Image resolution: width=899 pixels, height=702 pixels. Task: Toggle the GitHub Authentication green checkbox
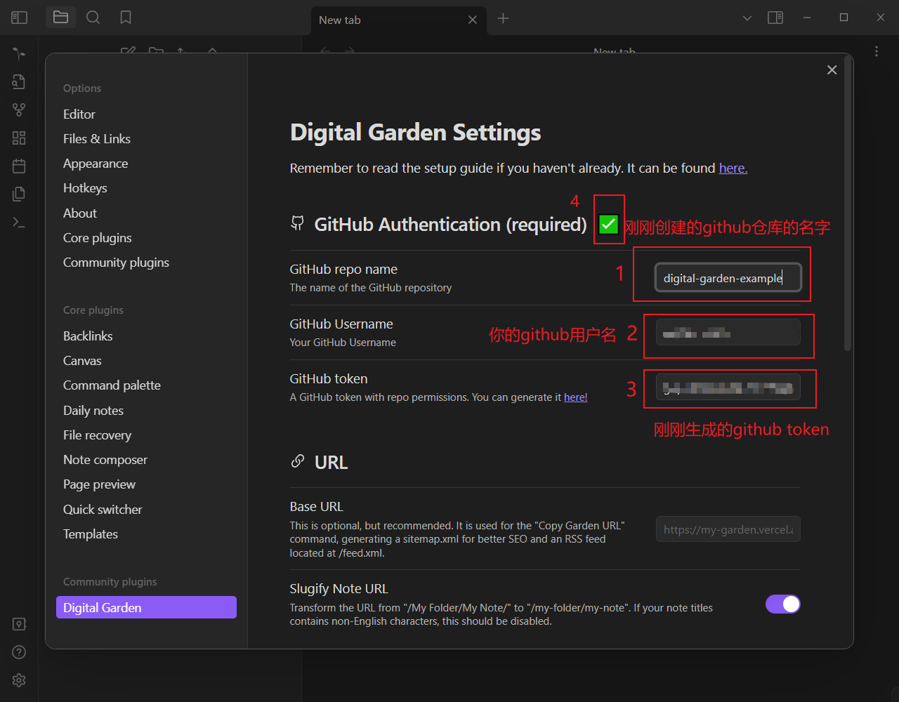point(608,223)
